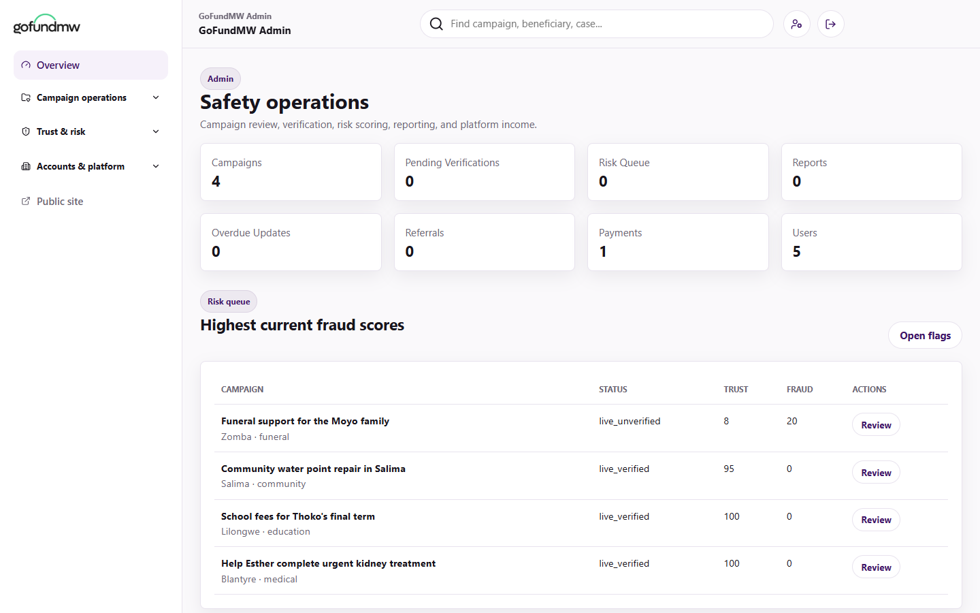Open the Referrals stat card
980x613 pixels.
click(485, 242)
